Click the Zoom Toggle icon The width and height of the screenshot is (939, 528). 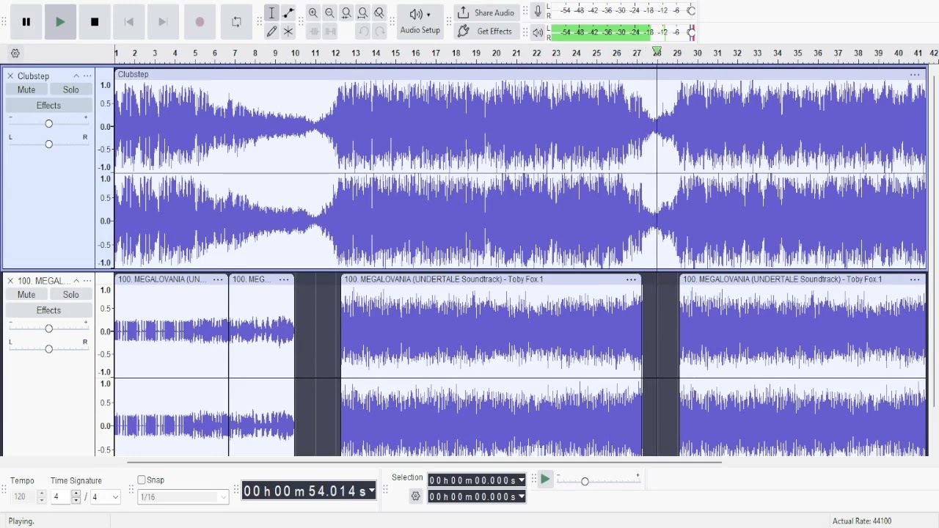point(379,12)
